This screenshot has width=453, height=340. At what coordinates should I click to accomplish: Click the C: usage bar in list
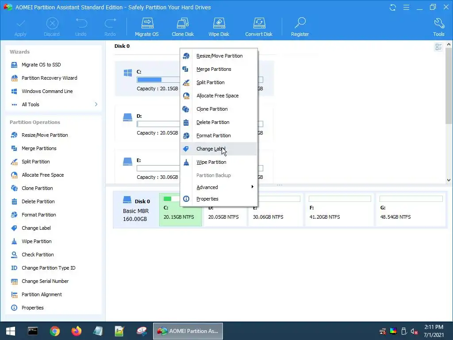pos(158,80)
